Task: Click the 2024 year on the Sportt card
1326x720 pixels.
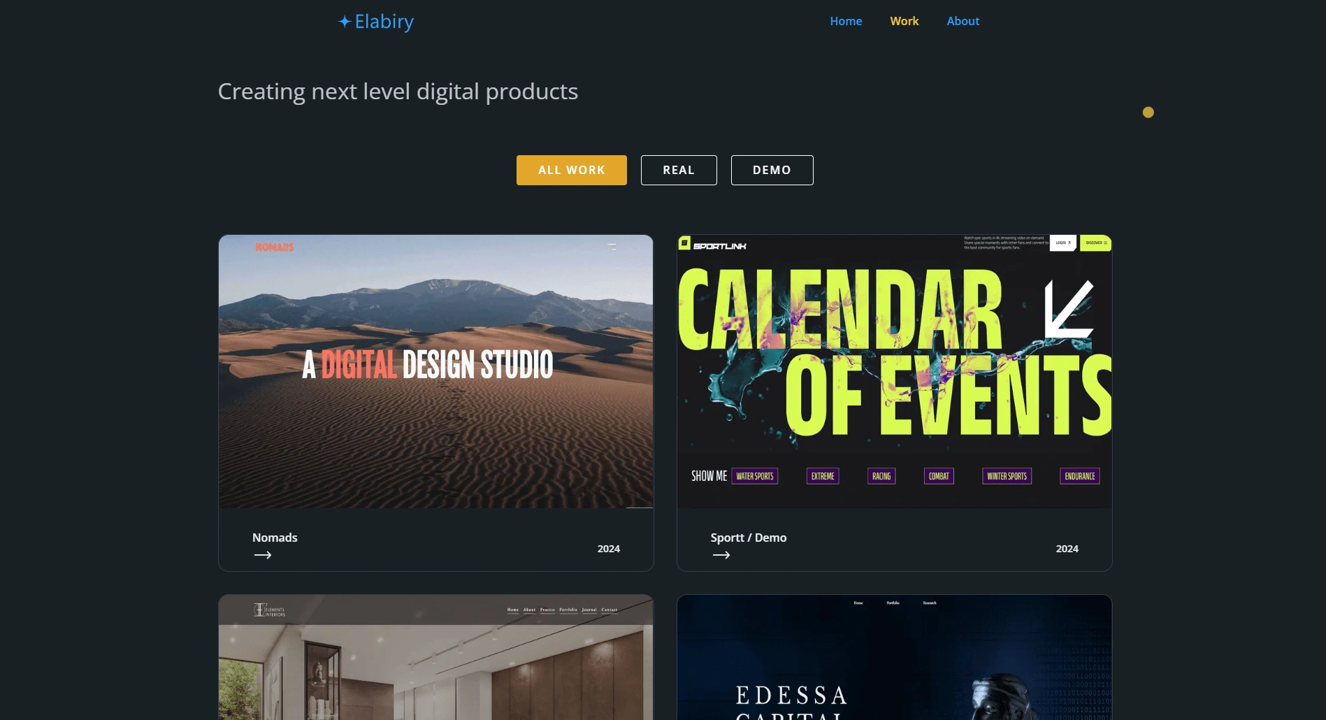Action: click(x=1067, y=549)
